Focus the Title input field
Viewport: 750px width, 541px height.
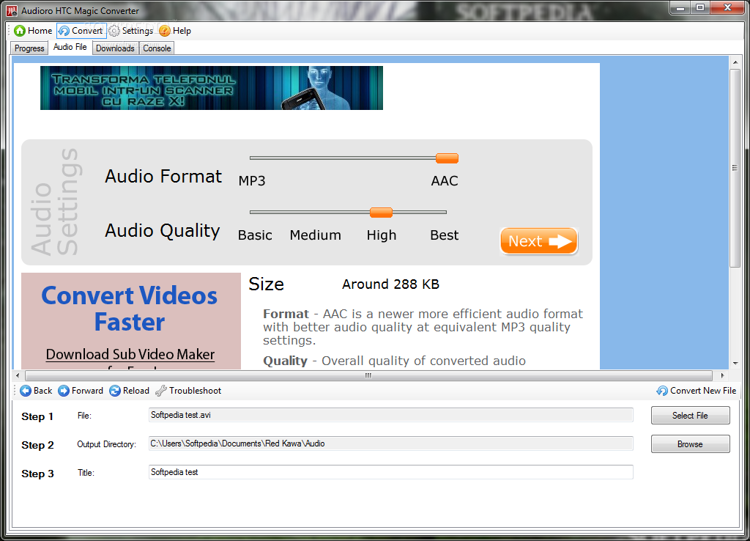point(391,472)
